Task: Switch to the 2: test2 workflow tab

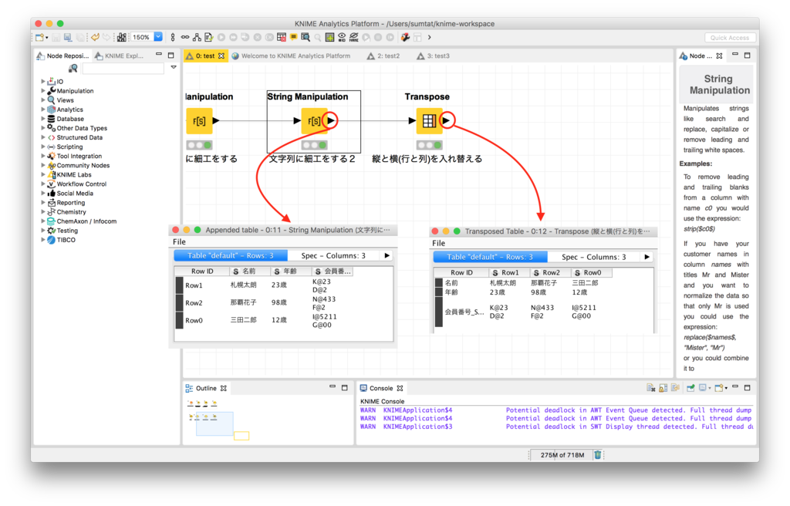Action: tap(383, 56)
